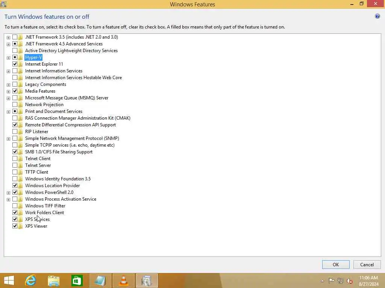Click the help question mark icon
Viewport: 385px width, 288px height.
377,16
